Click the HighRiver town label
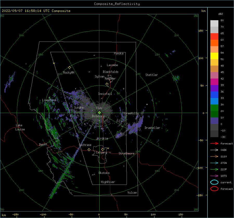 tap(108, 182)
